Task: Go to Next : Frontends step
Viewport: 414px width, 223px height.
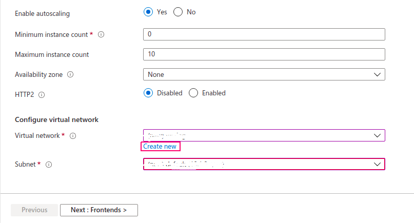Action: point(98,210)
